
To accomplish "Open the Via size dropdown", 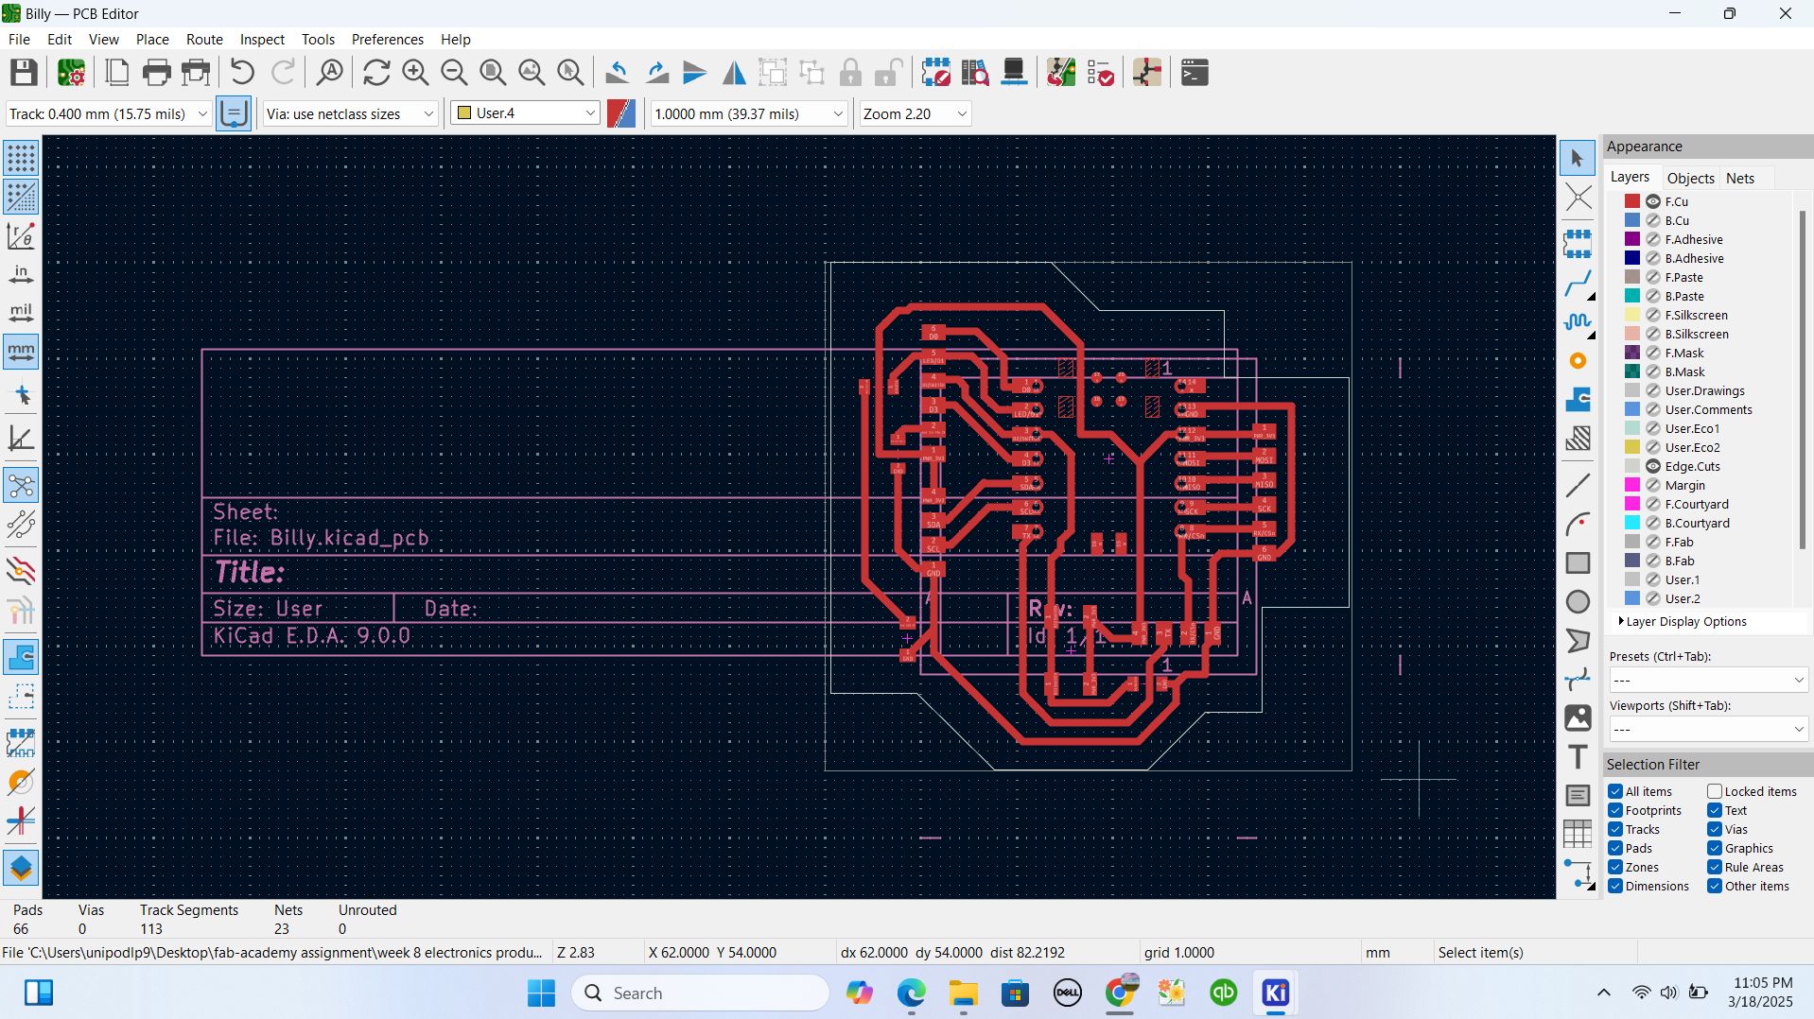I will point(350,113).
